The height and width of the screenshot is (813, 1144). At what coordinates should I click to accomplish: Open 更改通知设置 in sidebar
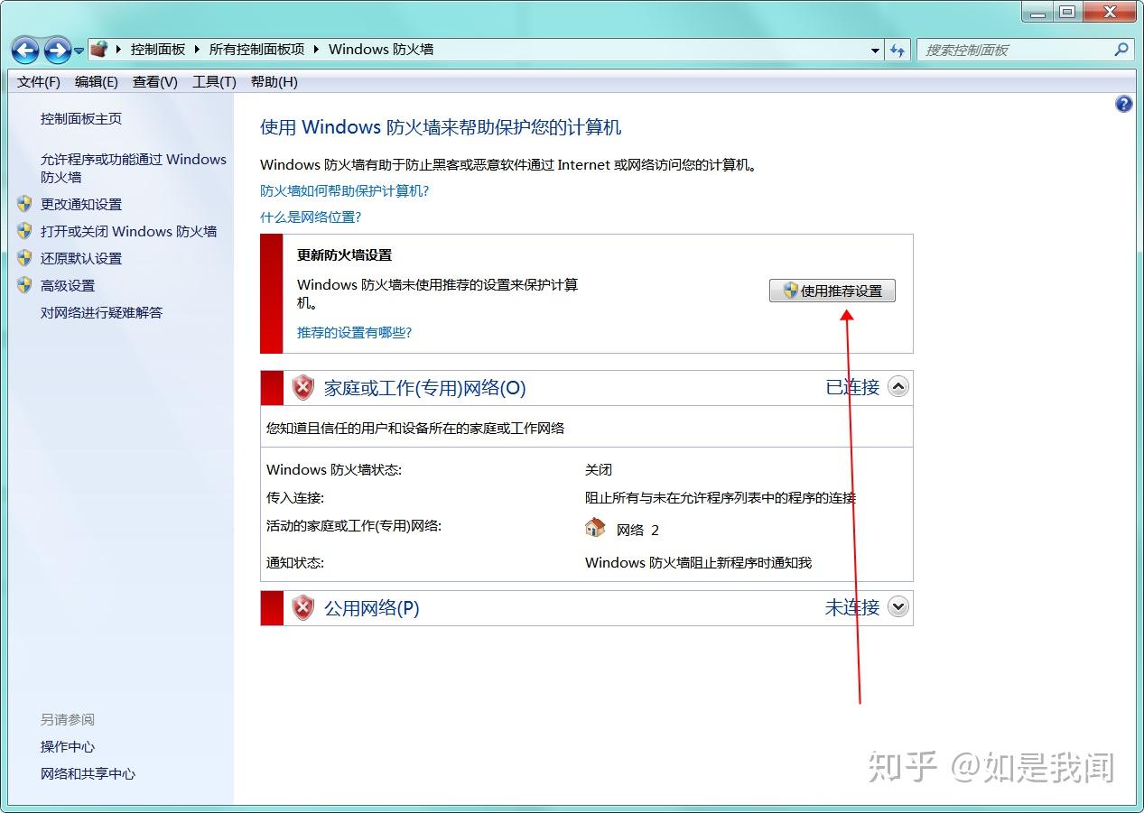81,205
